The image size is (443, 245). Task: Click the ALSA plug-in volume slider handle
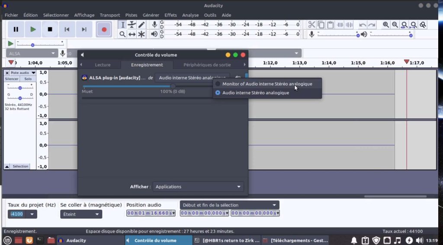(173, 86)
